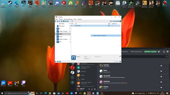Open the notification center on taskbar
Image resolution: width=170 pixels, height=95 pixels.
167,93
